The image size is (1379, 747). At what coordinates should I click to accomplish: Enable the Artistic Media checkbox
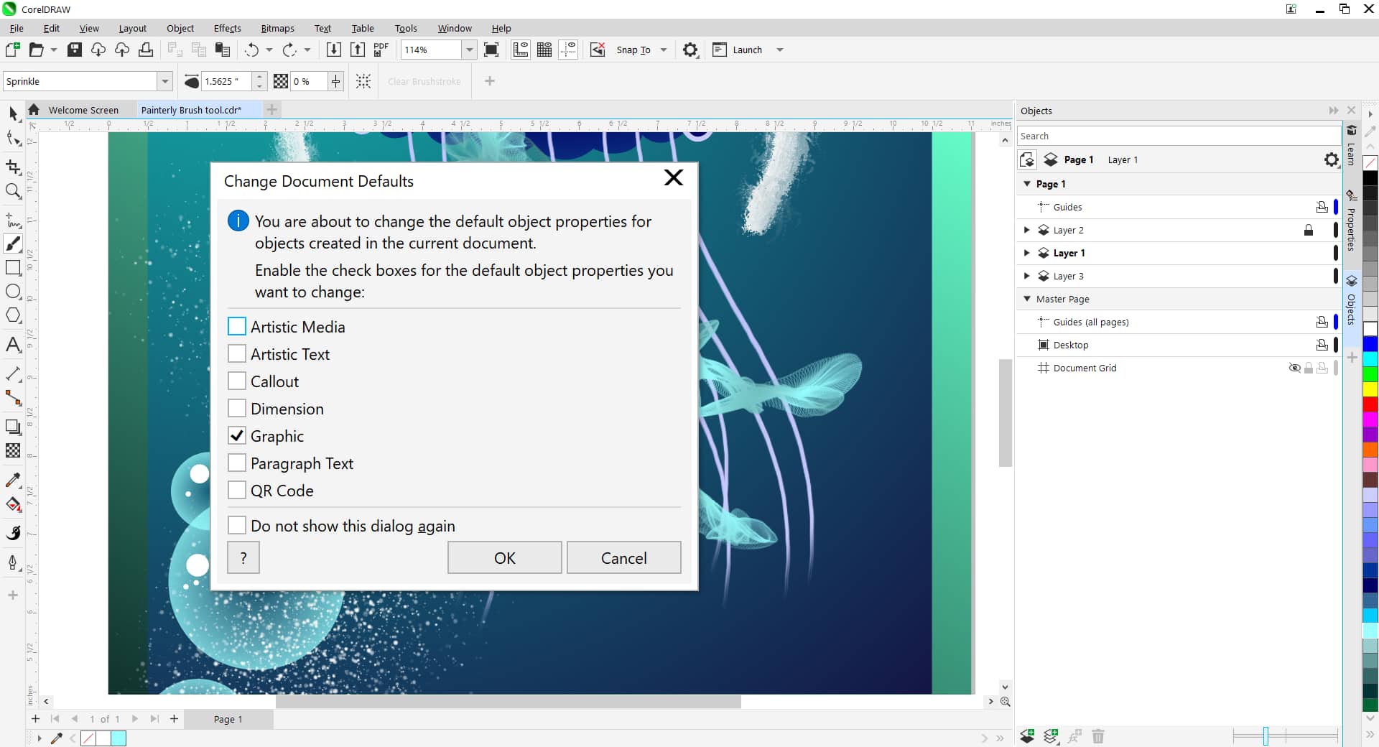(237, 327)
